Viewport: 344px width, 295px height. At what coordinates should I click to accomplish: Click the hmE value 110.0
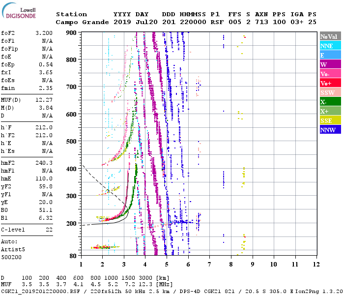point(44,178)
